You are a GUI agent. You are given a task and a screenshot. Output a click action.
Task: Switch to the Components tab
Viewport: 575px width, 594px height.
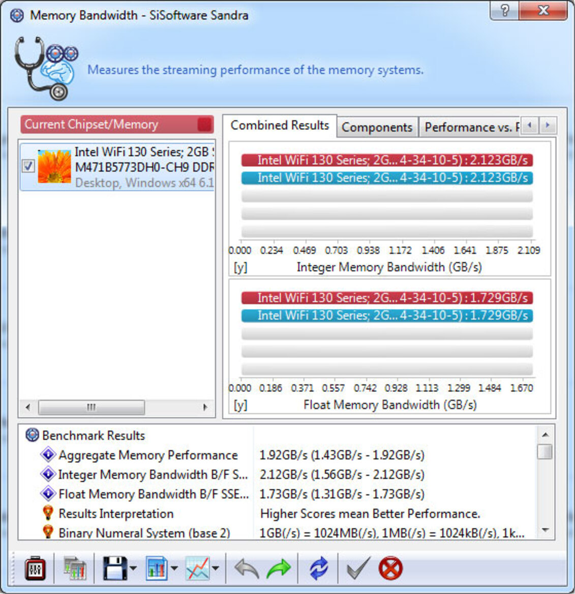[x=377, y=127]
